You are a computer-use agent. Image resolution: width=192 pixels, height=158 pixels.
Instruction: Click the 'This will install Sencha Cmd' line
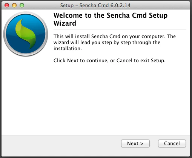[115, 37]
